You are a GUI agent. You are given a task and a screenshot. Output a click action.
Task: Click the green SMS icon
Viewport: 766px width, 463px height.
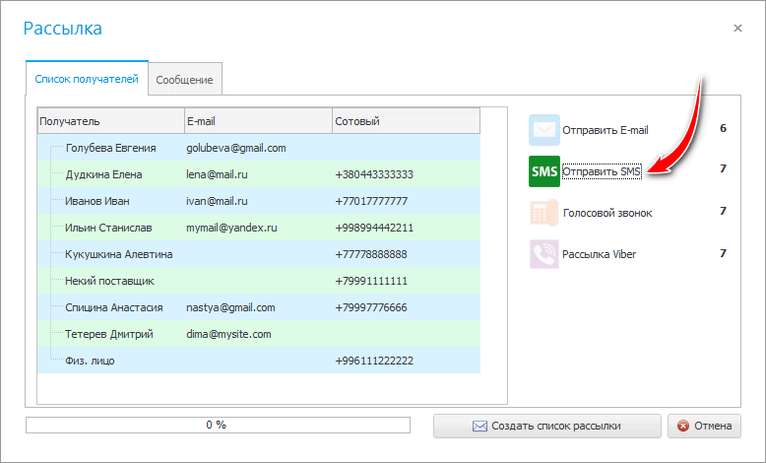pos(544,171)
